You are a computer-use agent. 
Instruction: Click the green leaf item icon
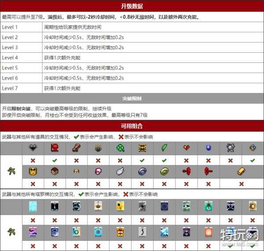(163, 149)
